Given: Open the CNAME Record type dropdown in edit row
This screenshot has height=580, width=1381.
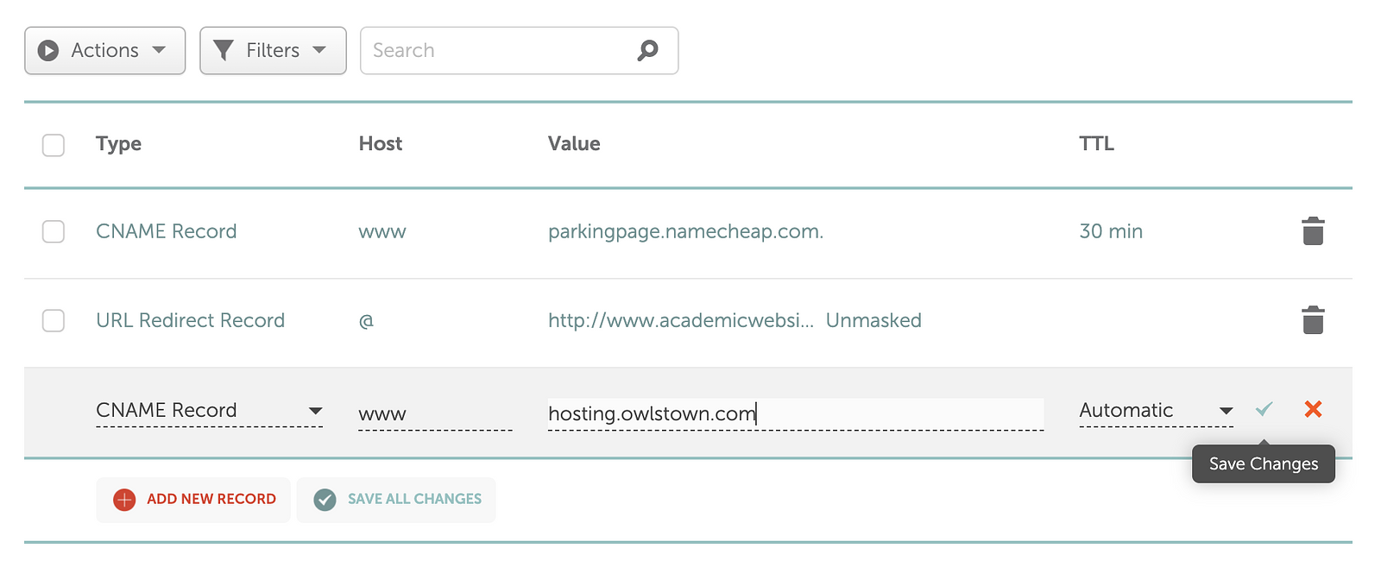Looking at the screenshot, I should 209,411.
